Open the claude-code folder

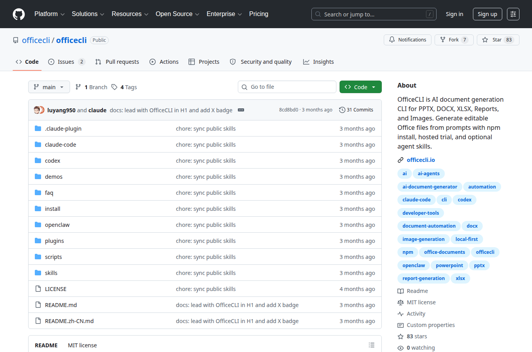[60, 145]
